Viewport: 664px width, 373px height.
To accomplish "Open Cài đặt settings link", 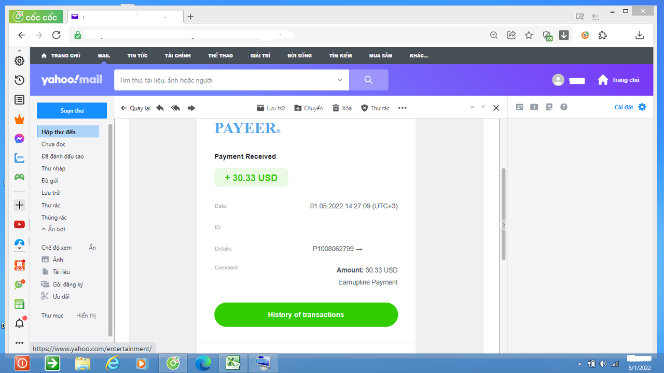I will pyautogui.click(x=630, y=107).
